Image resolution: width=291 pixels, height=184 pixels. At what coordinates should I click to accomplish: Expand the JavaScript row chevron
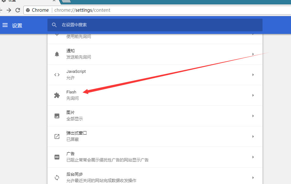(253, 75)
